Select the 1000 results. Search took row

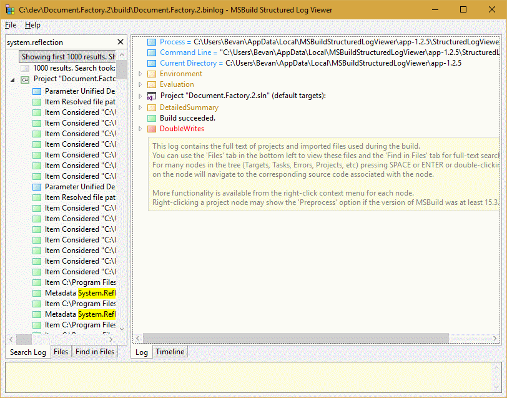(x=74, y=68)
